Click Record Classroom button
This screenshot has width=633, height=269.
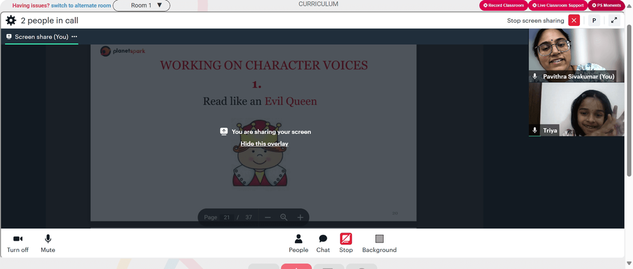[503, 5]
